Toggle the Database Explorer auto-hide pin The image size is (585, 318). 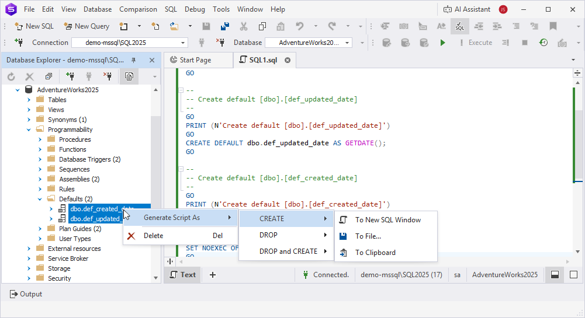pyautogui.click(x=134, y=60)
